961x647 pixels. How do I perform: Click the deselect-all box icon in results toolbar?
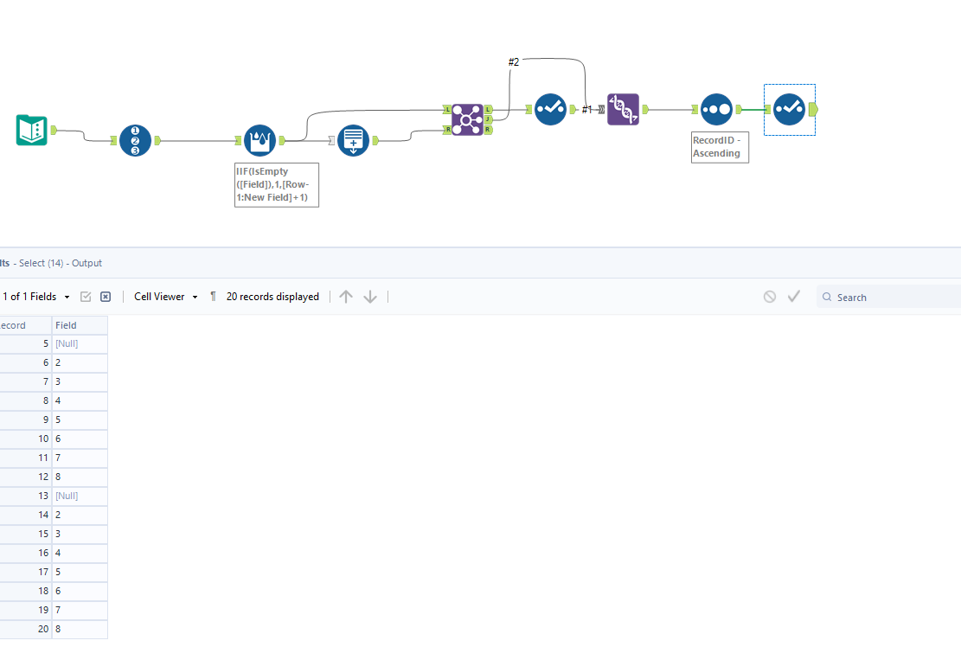(106, 296)
